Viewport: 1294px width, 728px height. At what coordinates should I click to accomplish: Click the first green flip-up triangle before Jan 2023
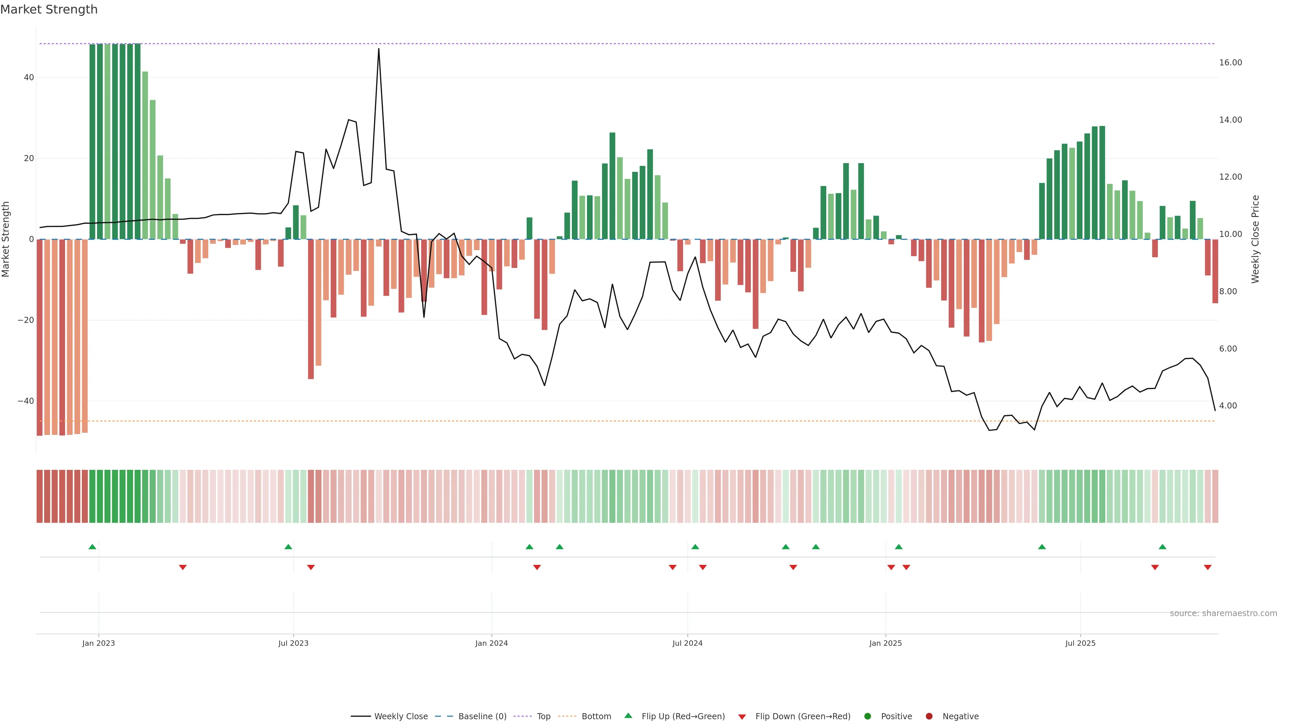tap(92, 547)
